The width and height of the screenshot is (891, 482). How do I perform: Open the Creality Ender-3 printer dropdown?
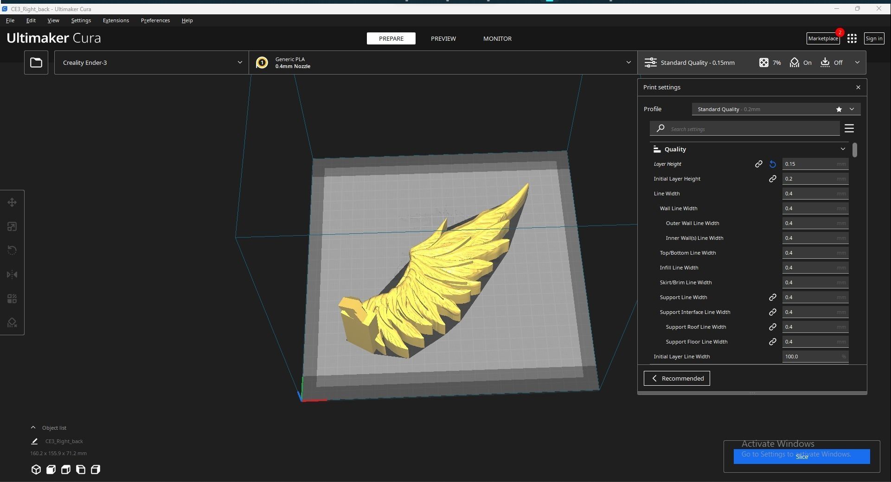tap(151, 63)
